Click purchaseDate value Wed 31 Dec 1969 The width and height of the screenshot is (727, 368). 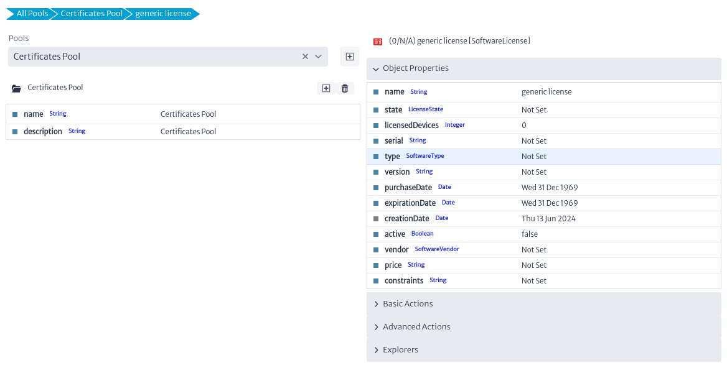(x=550, y=188)
